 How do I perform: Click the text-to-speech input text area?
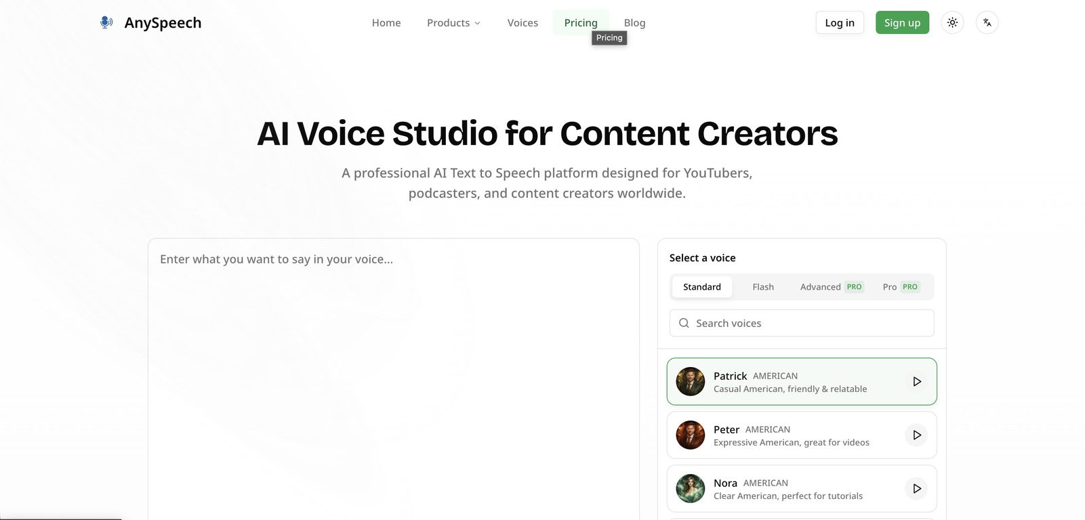pyautogui.click(x=393, y=372)
